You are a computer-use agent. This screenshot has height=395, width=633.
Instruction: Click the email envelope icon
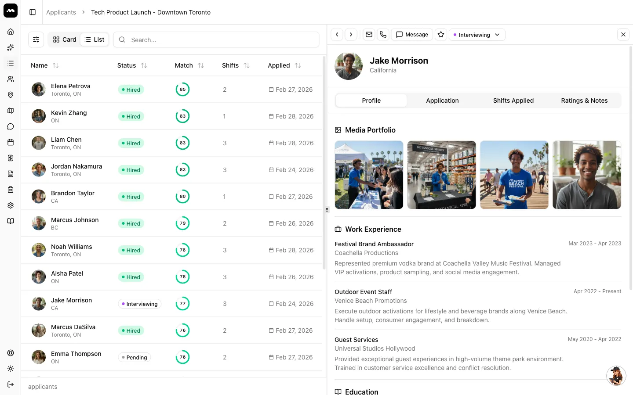[x=369, y=35]
